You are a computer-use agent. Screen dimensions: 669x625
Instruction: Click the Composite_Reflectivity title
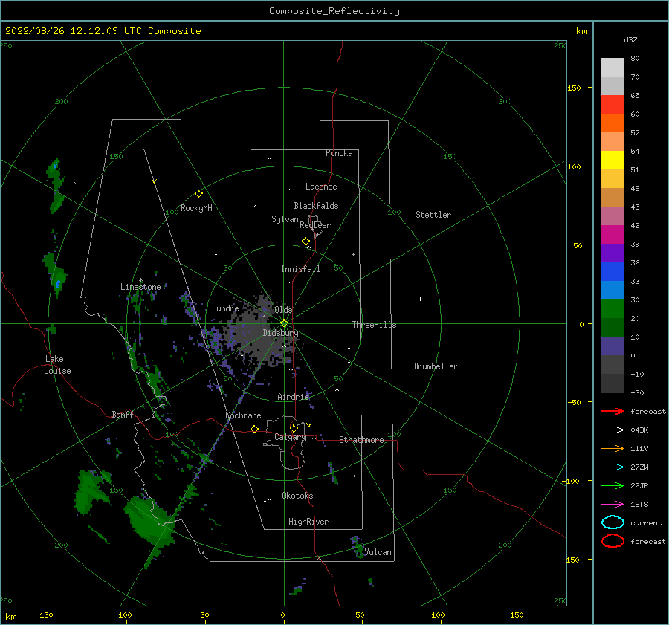click(334, 11)
